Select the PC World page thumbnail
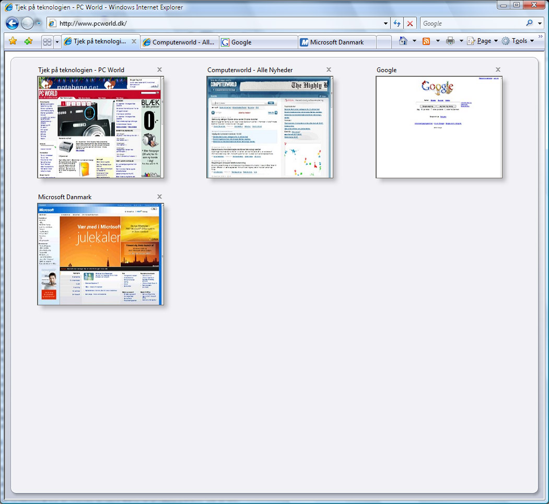The width and height of the screenshot is (549, 504). point(100,127)
